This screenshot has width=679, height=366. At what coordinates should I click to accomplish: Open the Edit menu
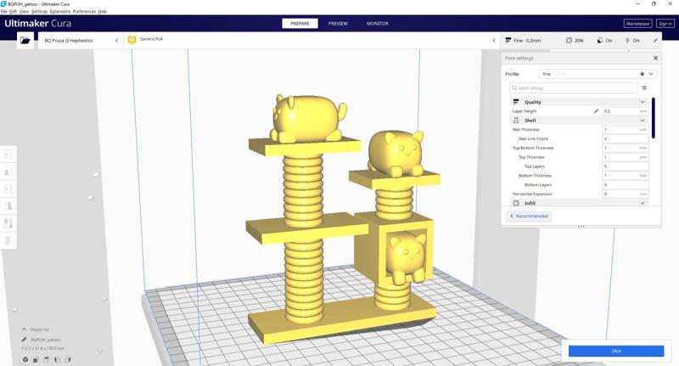coord(14,12)
